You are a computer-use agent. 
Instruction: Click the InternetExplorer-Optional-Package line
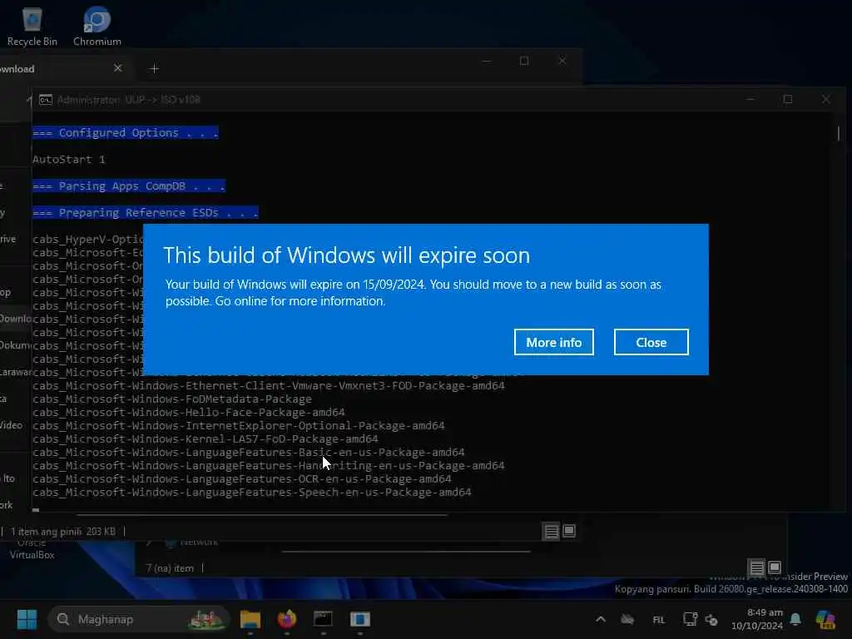239,425
